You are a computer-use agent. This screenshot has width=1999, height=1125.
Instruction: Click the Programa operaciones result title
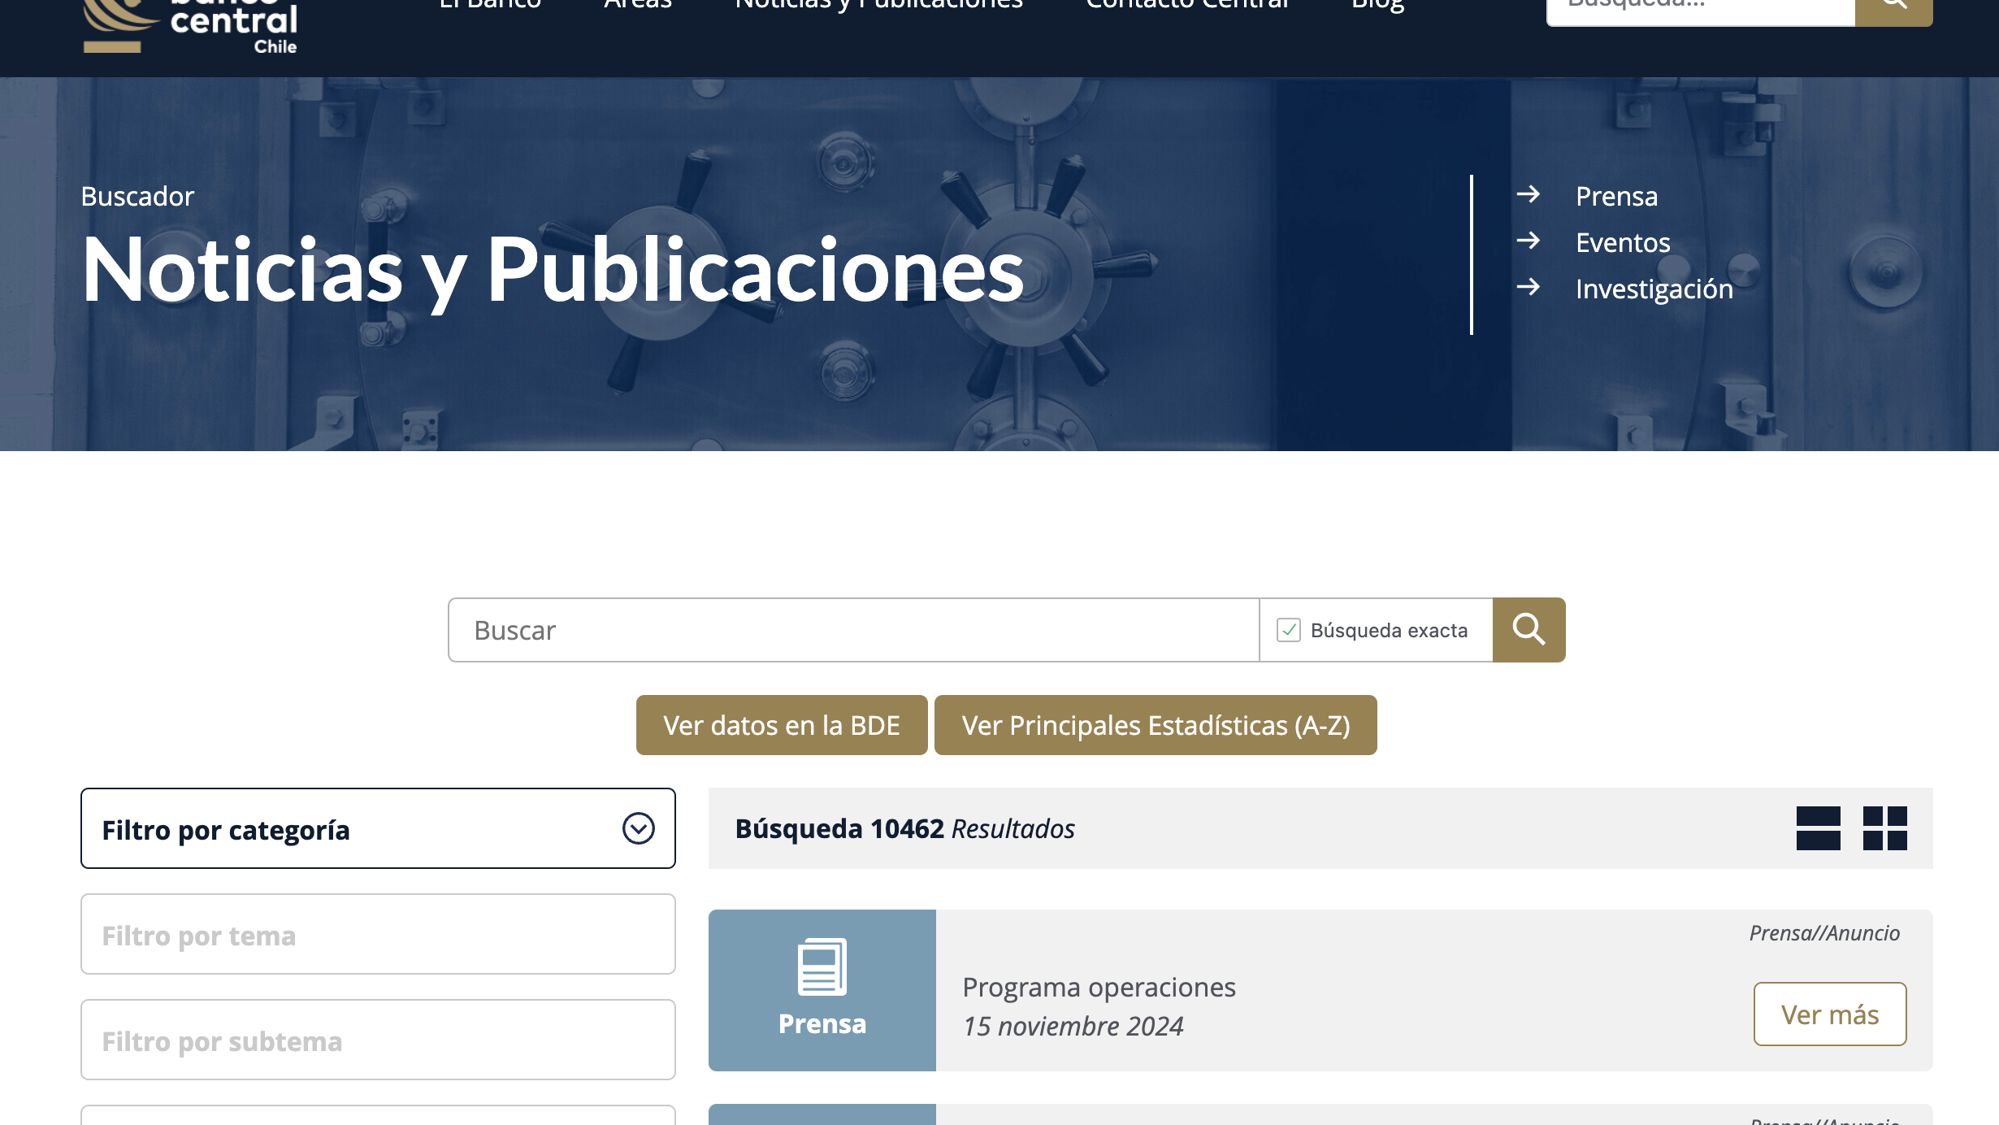pos(1099,987)
